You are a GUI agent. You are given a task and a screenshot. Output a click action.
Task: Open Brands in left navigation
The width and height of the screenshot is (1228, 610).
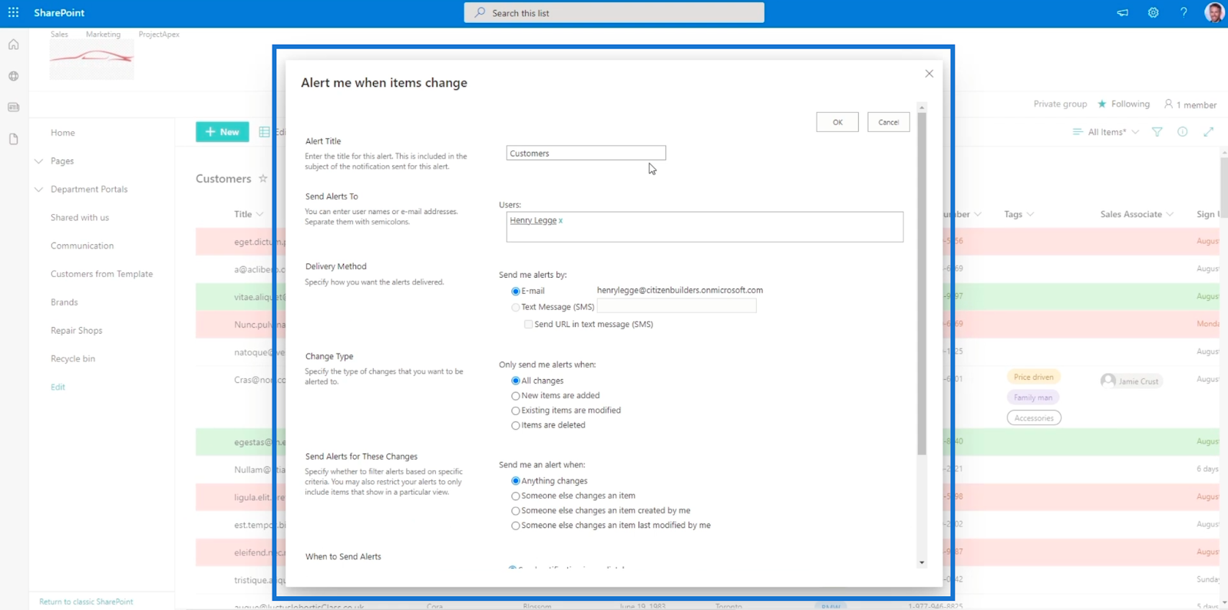(64, 302)
